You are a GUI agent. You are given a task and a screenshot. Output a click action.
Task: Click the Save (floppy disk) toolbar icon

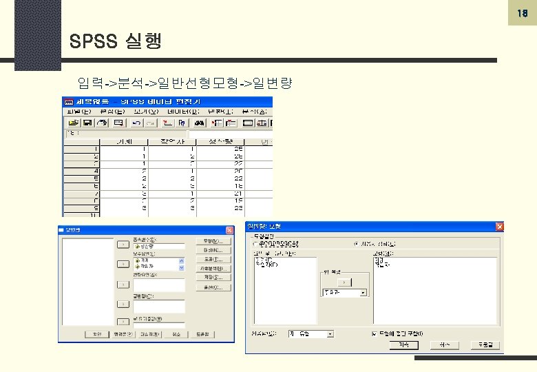click(87, 123)
